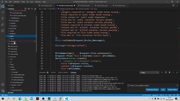The width and height of the screenshot is (180, 101).
Task: Open the Task View button on taskbar
Action: (x=14, y=98)
